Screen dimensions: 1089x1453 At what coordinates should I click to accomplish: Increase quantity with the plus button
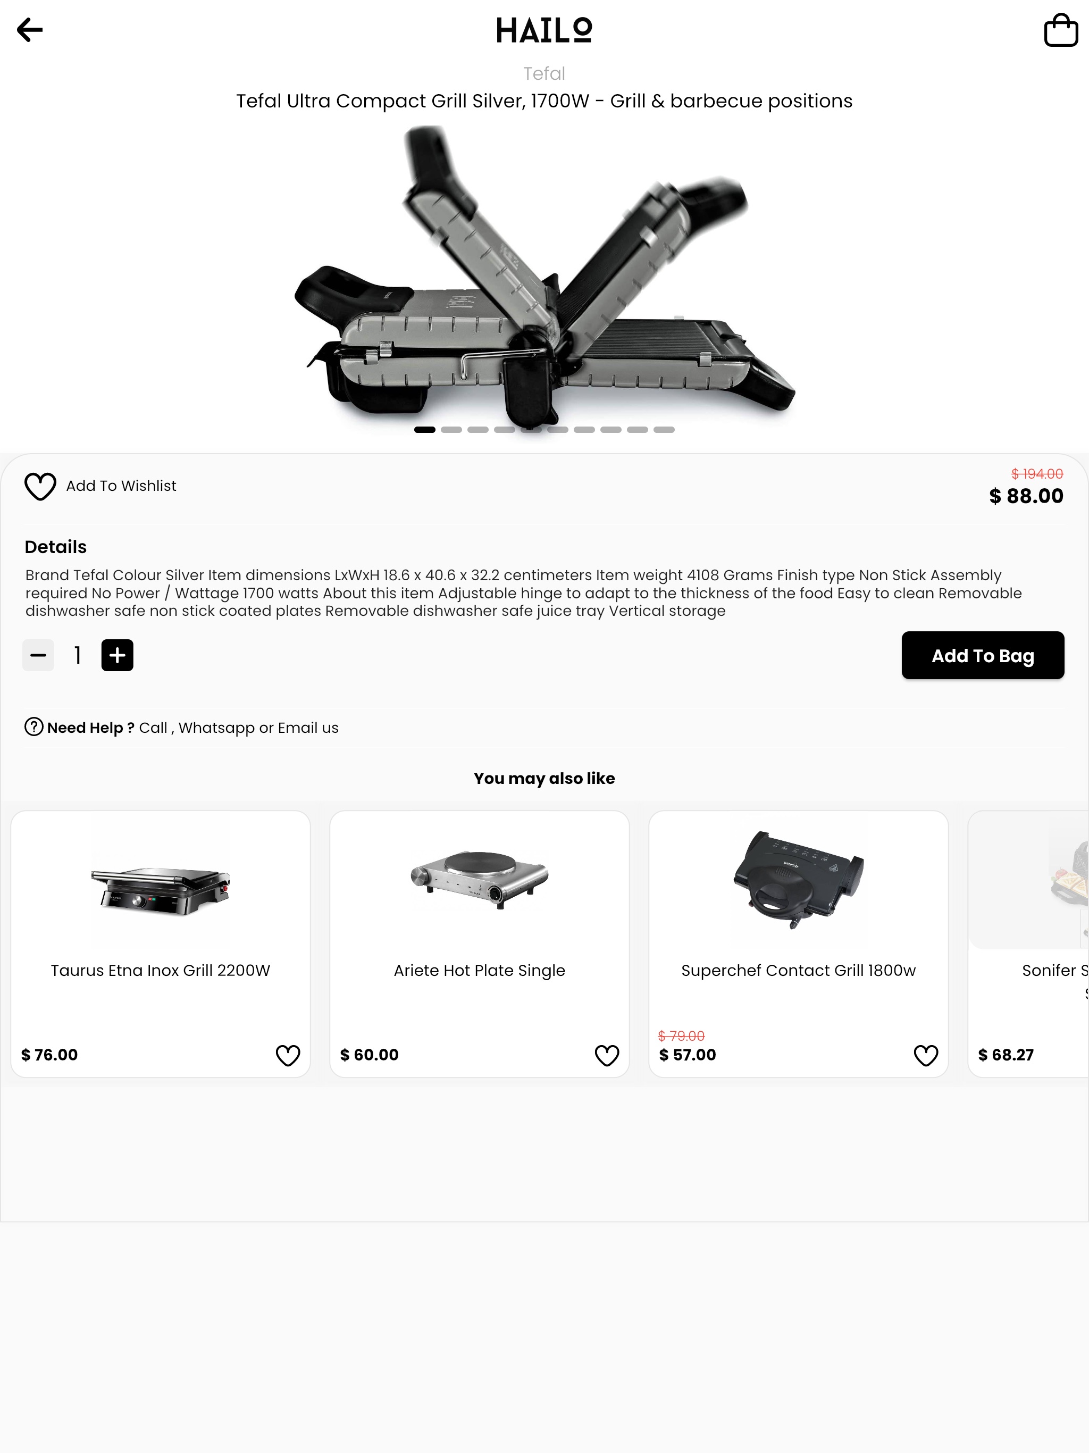tap(117, 655)
